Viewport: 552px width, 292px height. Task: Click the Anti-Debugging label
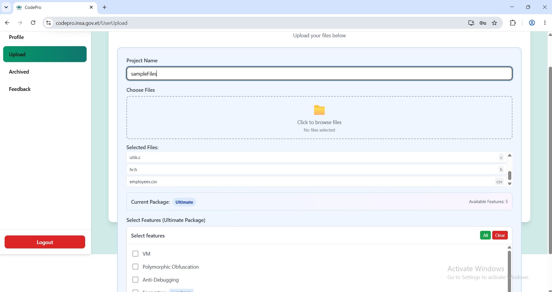[161, 280]
